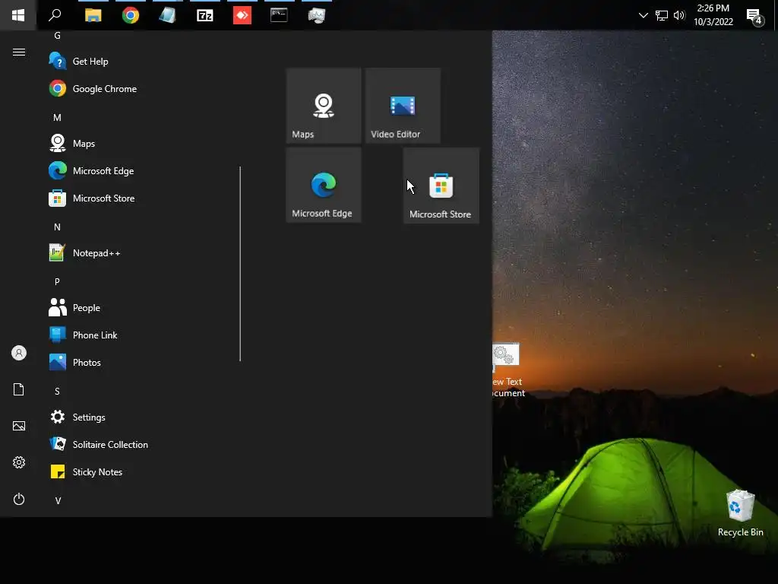778x584 pixels.
Task: Select the New Text Document desktop file
Action: tap(508, 370)
